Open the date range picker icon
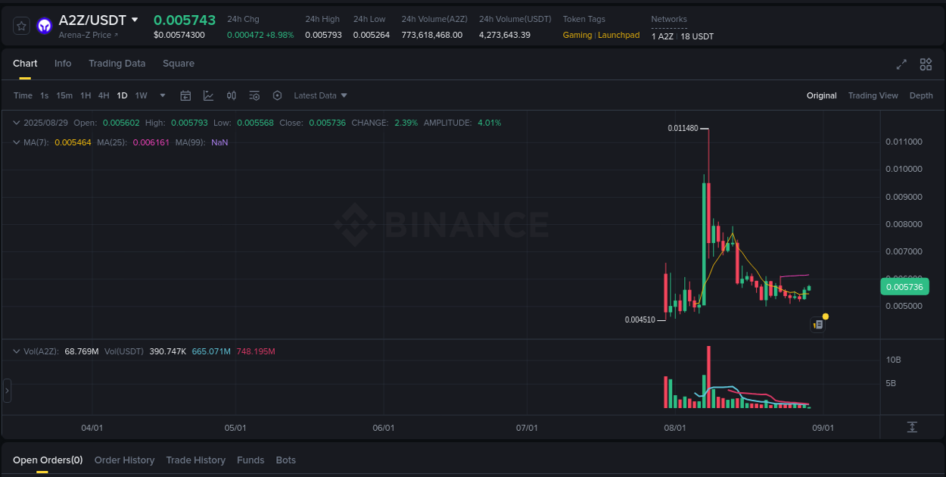The width and height of the screenshot is (946, 477). click(185, 95)
